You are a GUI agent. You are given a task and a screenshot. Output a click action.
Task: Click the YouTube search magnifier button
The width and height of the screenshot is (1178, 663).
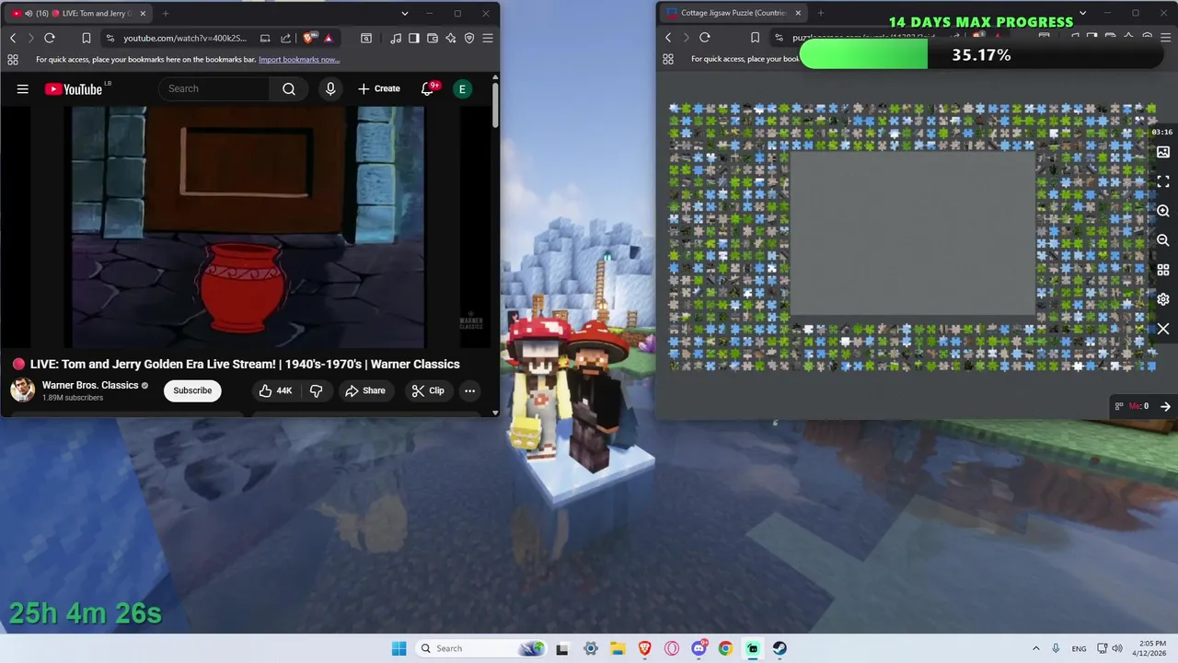[289, 88]
